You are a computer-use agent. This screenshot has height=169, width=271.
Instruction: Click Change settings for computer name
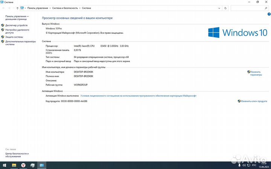256,73
